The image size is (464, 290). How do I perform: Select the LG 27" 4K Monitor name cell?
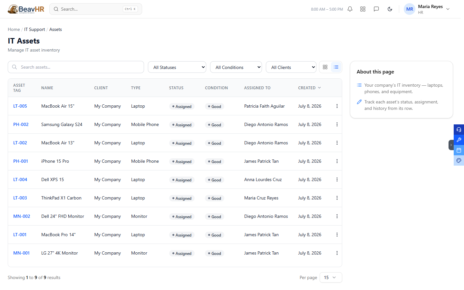tap(60, 253)
